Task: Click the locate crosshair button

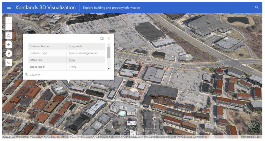Action: click(9, 62)
